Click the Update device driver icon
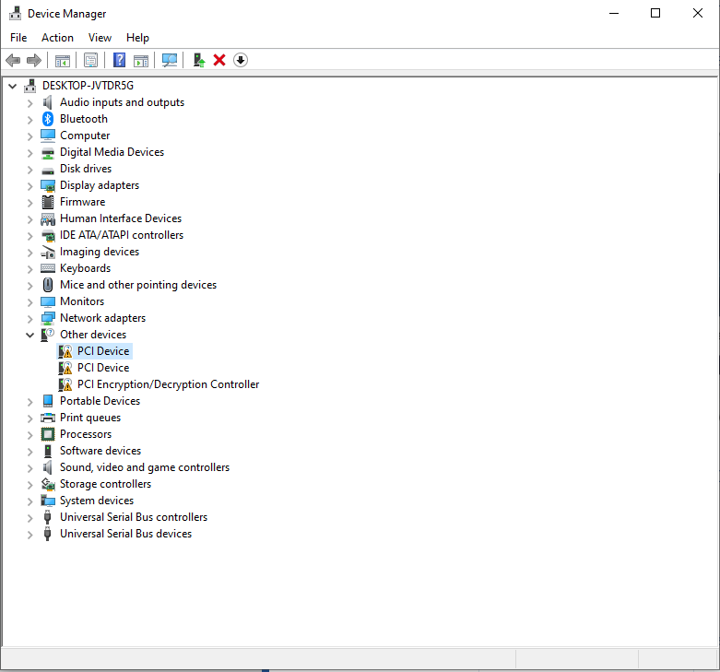 pyautogui.click(x=199, y=60)
